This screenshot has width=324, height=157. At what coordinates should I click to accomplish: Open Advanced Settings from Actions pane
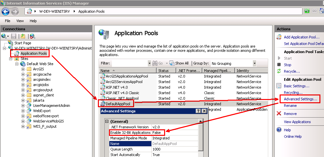(300, 99)
